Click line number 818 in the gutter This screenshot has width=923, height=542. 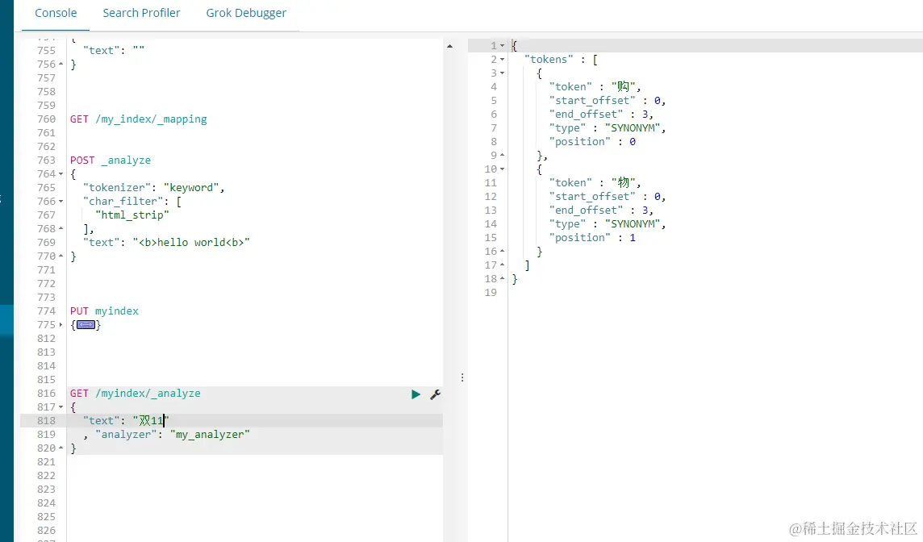click(x=46, y=421)
